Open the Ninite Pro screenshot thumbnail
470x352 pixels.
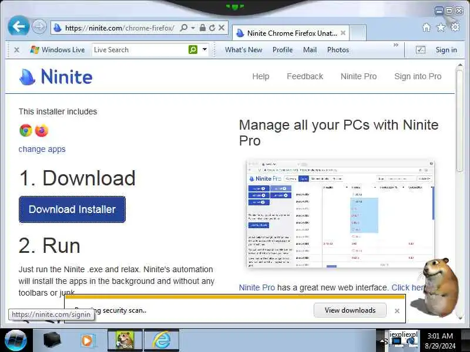click(340, 214)
